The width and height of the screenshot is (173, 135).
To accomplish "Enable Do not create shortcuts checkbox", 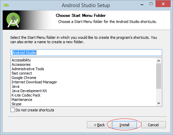I will [x=12, y=110].
